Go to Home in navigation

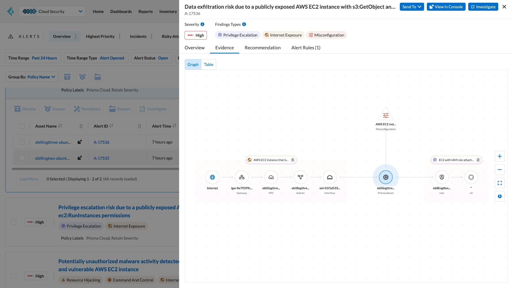pyautogui.click(x=98, y=11)
